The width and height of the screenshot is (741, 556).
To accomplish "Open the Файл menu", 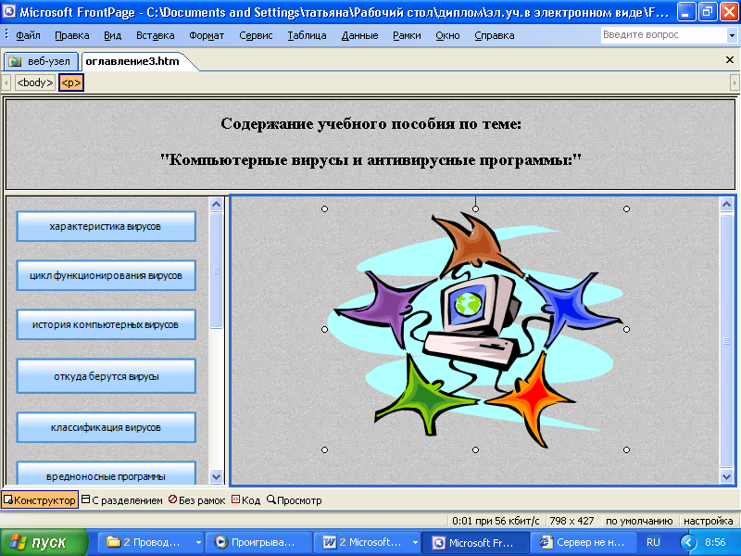I will (x=28, y=35).
